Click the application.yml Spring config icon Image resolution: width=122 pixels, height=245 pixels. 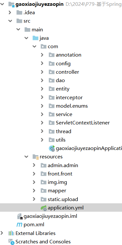coord(44,208)
